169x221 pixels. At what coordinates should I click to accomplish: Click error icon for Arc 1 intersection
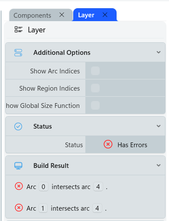pyautogui.click(x=19, y=208)
